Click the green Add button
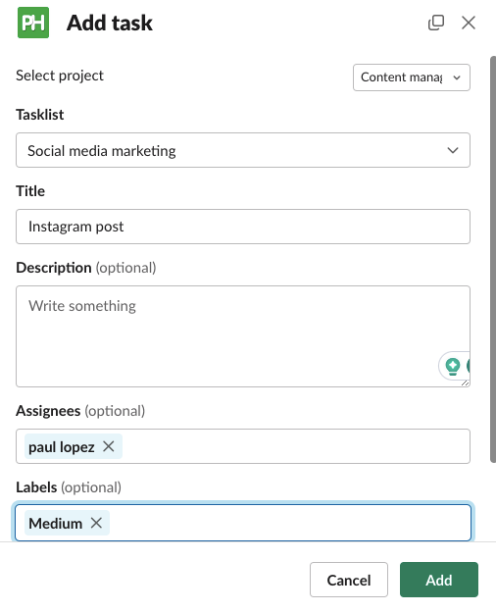 coord(438,580)
